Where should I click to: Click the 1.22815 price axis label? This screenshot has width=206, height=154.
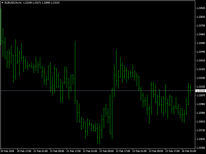point(201,121)
